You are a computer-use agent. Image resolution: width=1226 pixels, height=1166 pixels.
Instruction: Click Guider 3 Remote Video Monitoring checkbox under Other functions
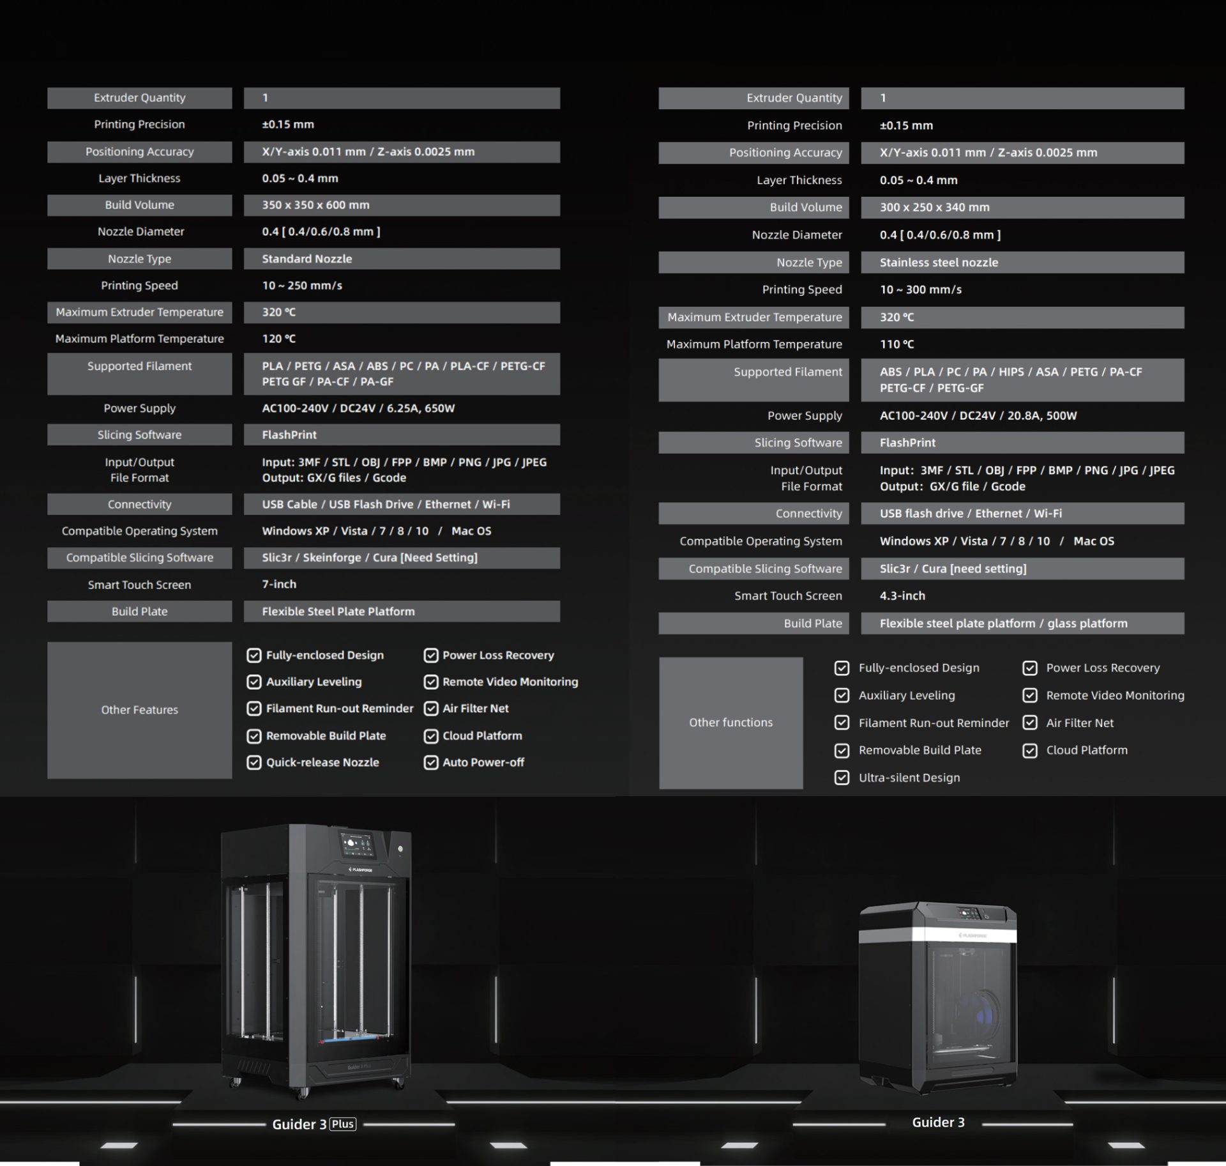pos(1030,695)
